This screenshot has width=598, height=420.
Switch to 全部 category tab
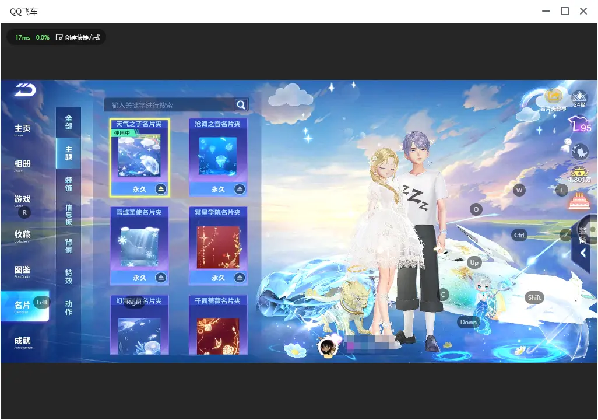click(69, 122)
